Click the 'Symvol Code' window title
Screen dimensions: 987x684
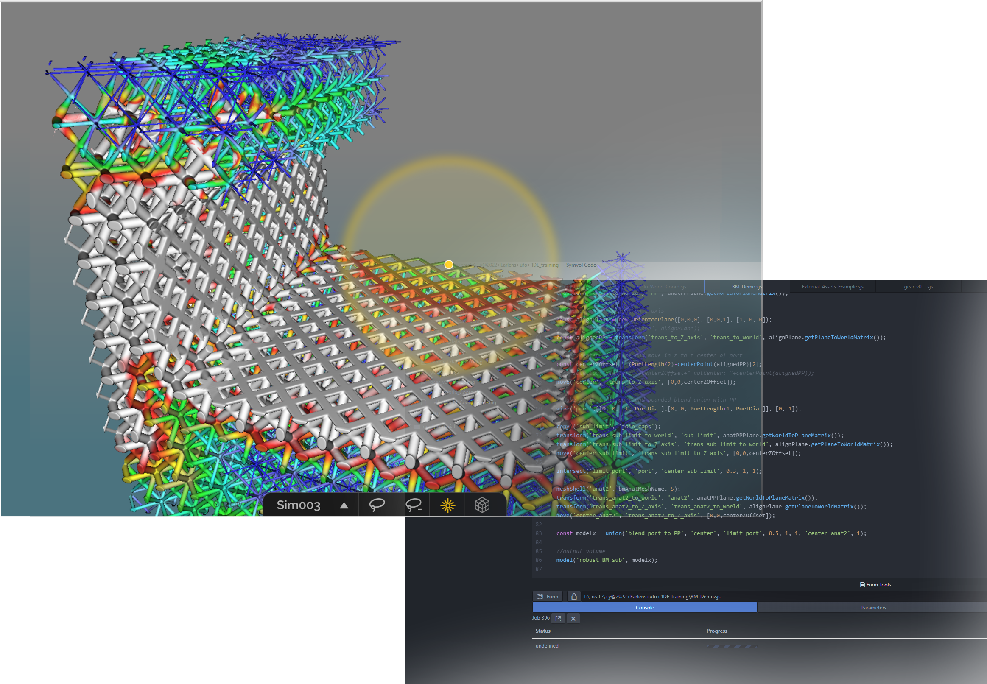(581, 265)
